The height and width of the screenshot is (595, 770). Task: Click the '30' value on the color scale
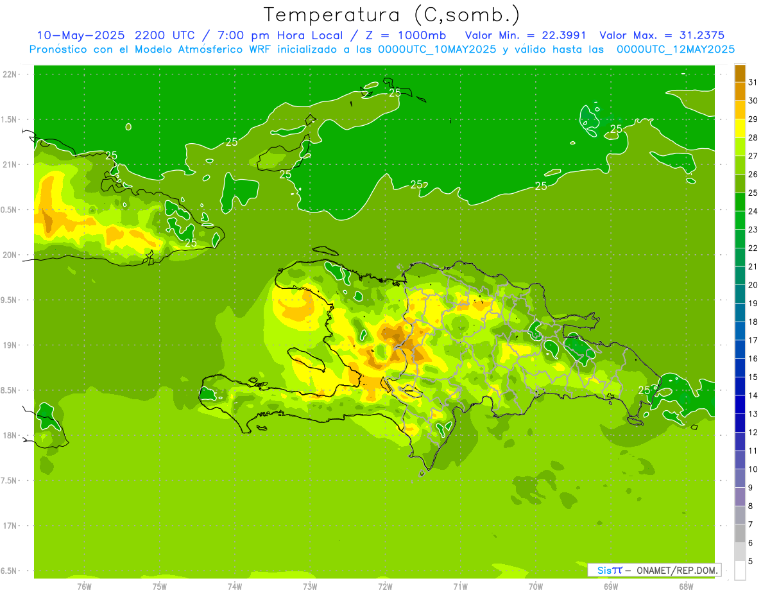click(x=753, y=101)
